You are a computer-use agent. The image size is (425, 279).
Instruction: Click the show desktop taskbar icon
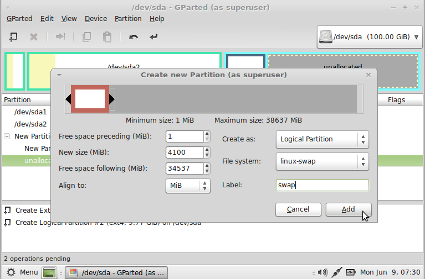[x=49, y=272]
